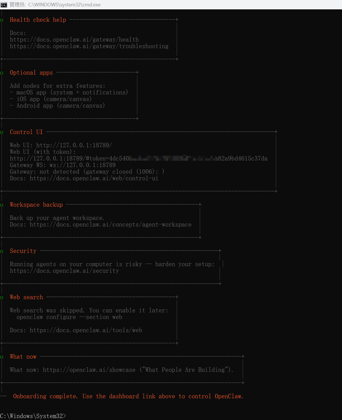
Task: Open the concepts/agent-workspace docs URL
Action: click(111, 225)
